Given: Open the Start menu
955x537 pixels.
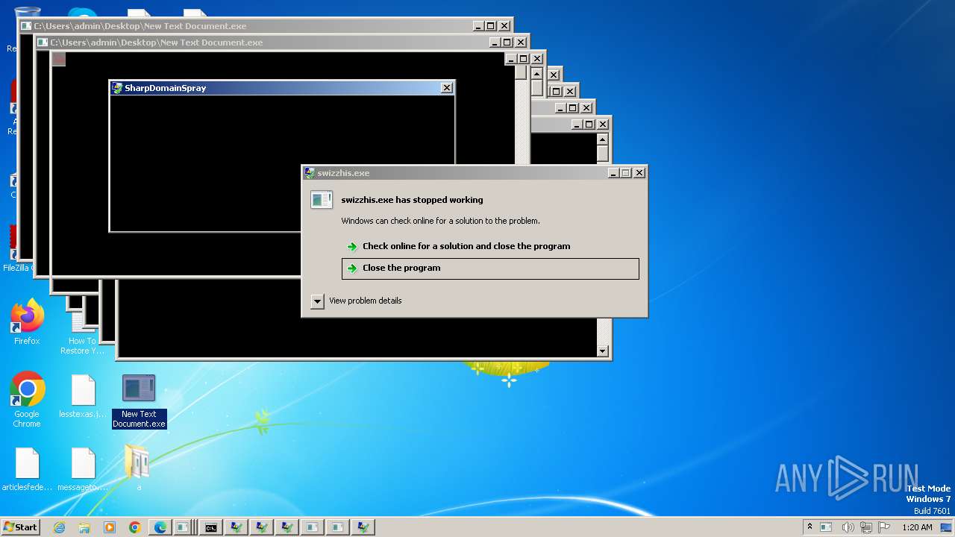Looking at the screenshot, I should [x=20, y=527].
